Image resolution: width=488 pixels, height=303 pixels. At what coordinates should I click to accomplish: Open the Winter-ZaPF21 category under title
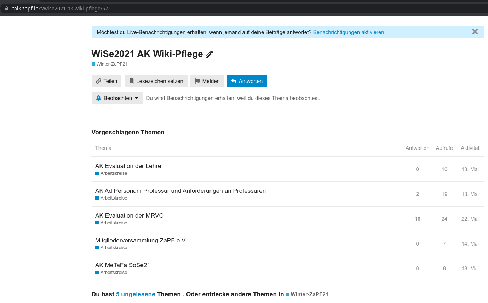111,64
